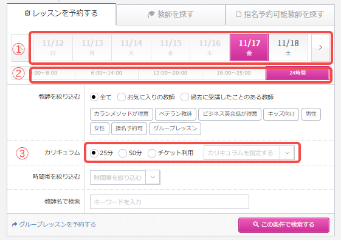Image resolution: width=341 pixels, height=240 pixels.
Task: Click next-week arrow beside 11/18
Action: pos(320,47)
